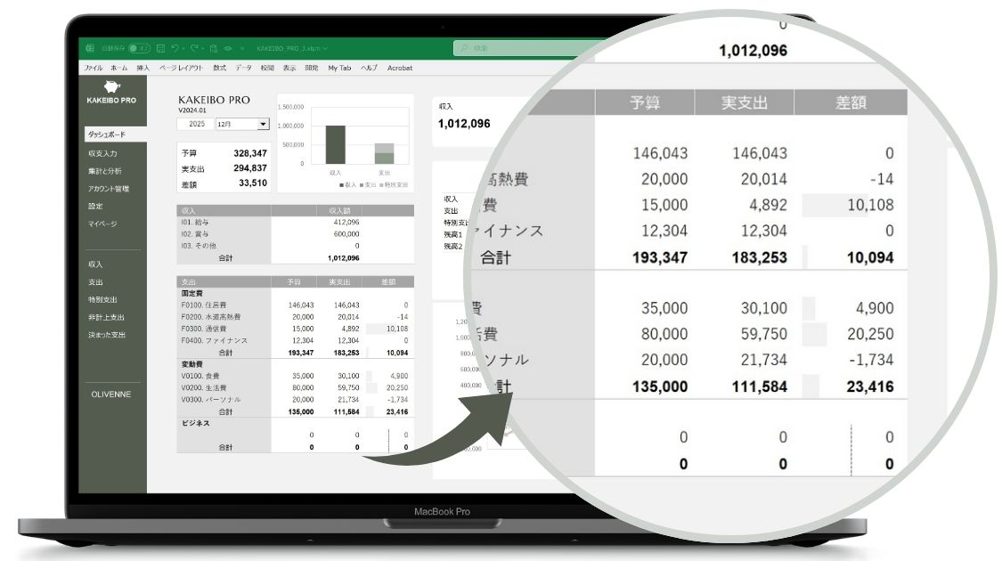
Task: Click the Excel app icon in title bar
Action: [90, 48]
